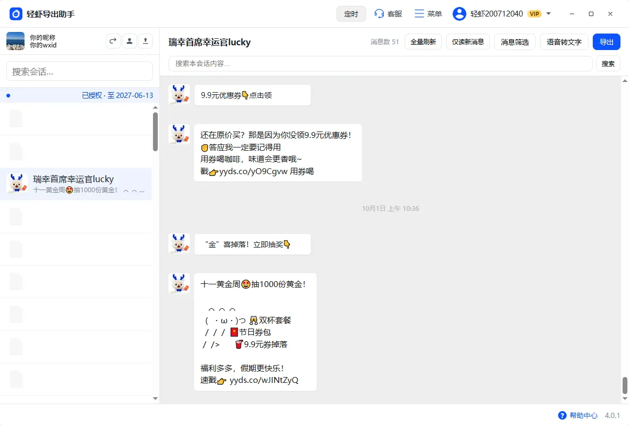Click the 搜索 button
Viewport: 629px width, 426px height.
click(x=608, y=63)
